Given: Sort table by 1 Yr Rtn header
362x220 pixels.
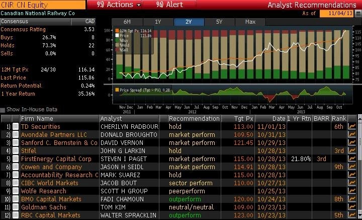Looking at the screenshot, I should coord(299,118).
